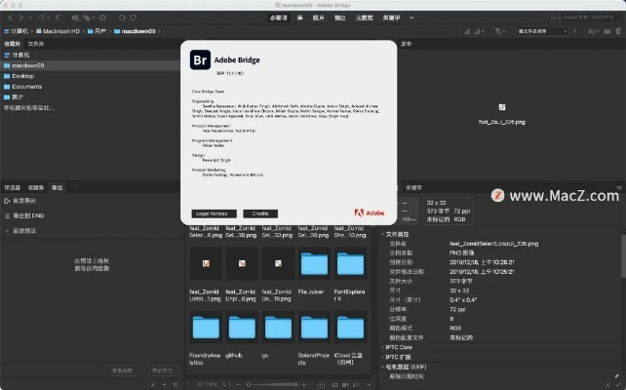Open the Desktop folder in favorites
Image resolution: width=626 pixels, height=390 pixels.
pos(24,75)
